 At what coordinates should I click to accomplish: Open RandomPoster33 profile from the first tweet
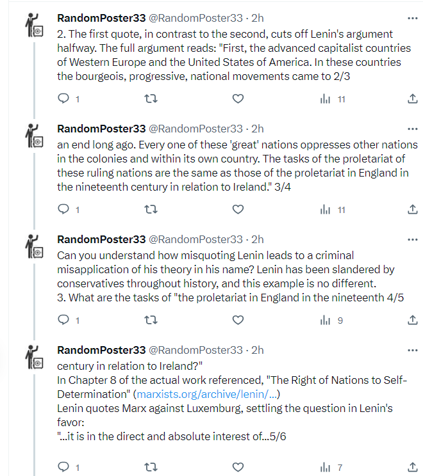(101, 18)
